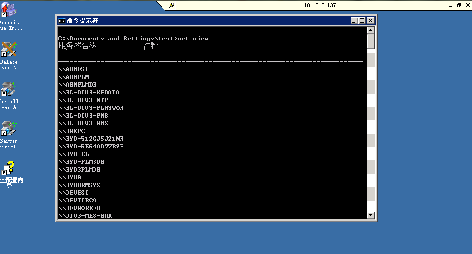Click the \\BL-DIV3-KFDATA entry
The width and height of the screenshot is (472, 254).
[x=89, y=93]
